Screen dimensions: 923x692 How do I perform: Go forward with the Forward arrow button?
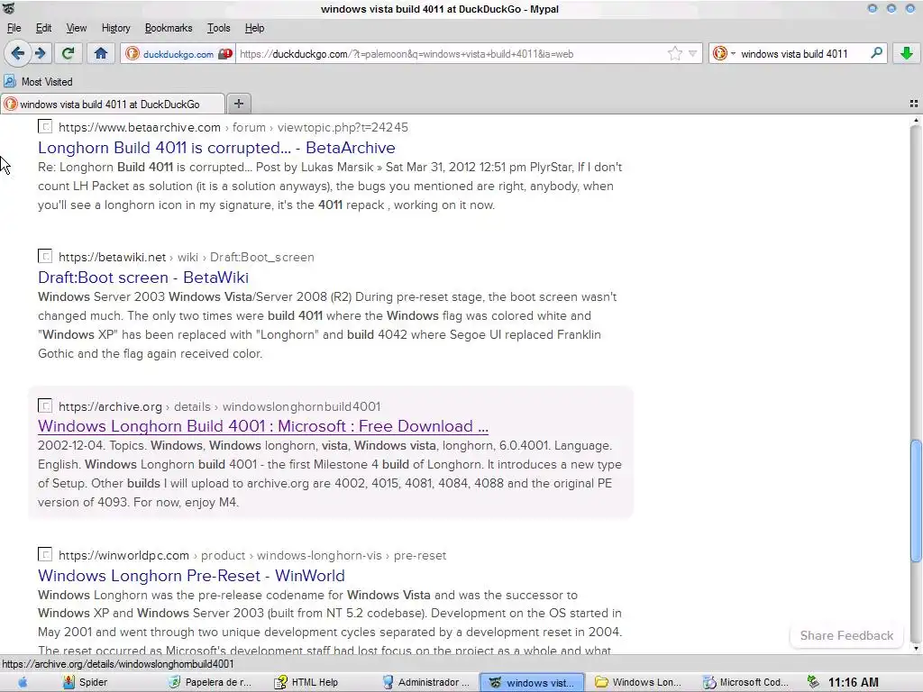point(40,53)
